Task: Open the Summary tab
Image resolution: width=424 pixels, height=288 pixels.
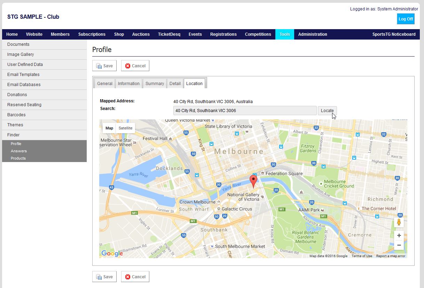Action: pyautogui.click(x=155, y=83)
